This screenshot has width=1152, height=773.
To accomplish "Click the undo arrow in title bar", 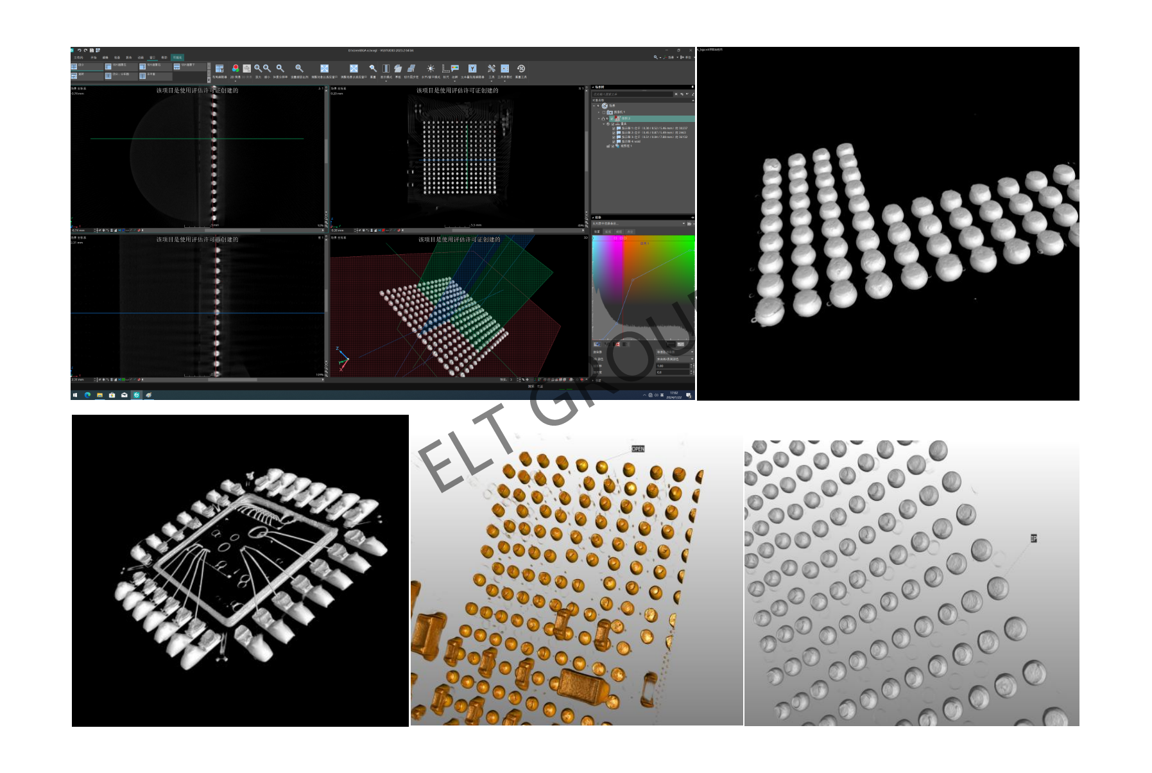I will [x=79, y=50].
